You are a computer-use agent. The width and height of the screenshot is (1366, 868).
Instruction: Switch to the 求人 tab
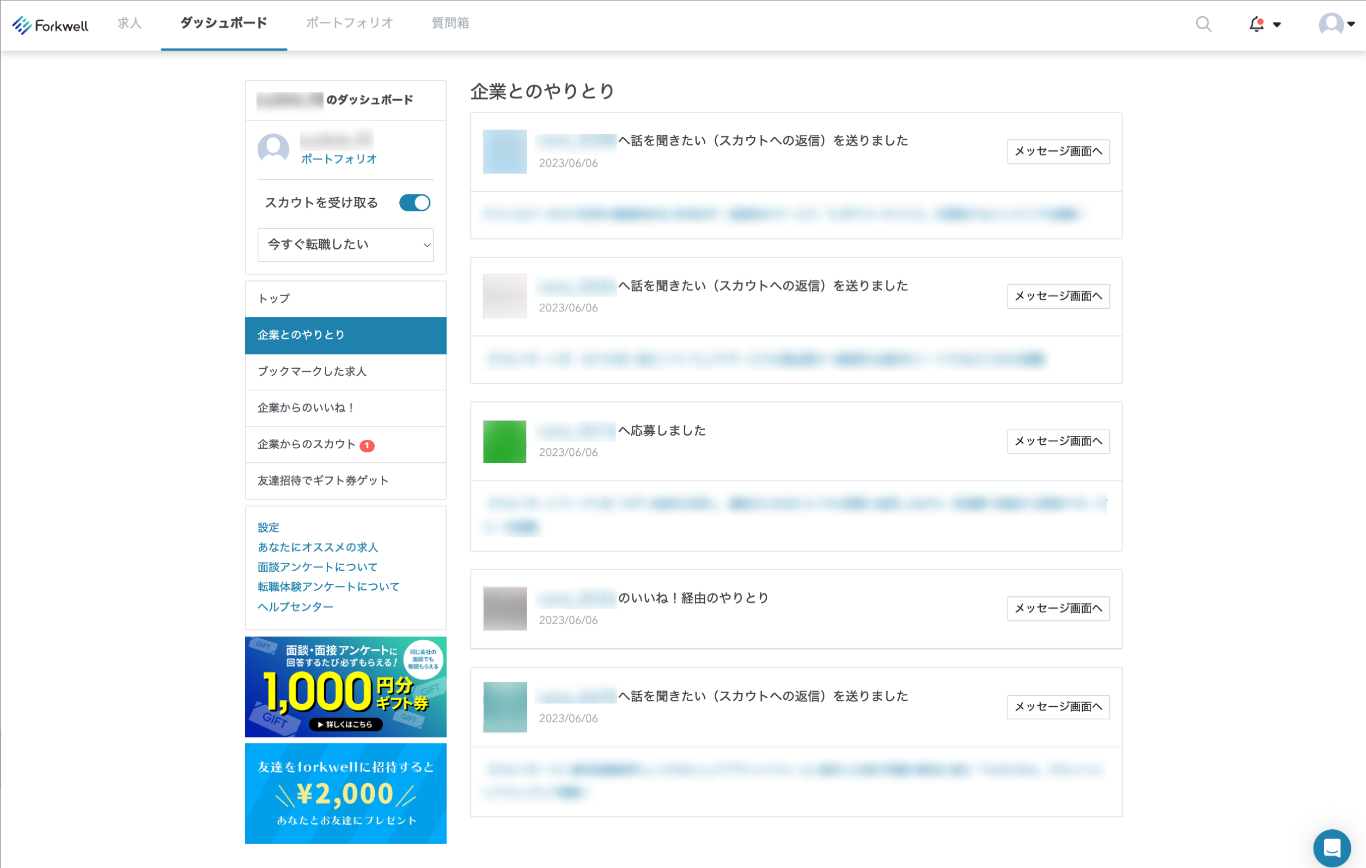[x=129, y=23]
